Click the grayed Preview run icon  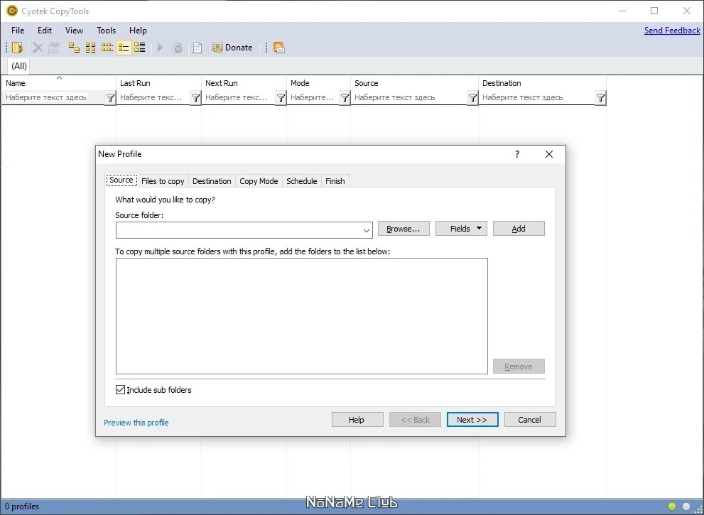click(x=178, y=48)
